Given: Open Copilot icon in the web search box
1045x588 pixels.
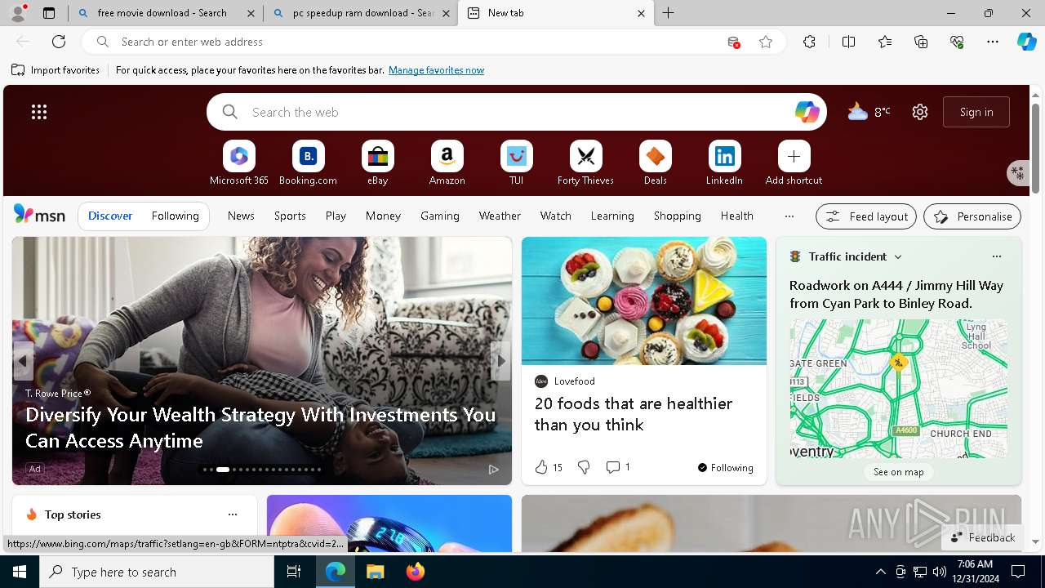Looking at the screenshot, I should (807, 112).
